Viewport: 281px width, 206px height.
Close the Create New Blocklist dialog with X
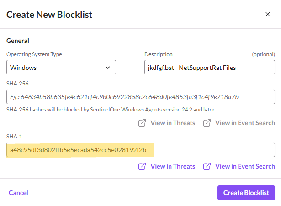click(x=268, y=14)
